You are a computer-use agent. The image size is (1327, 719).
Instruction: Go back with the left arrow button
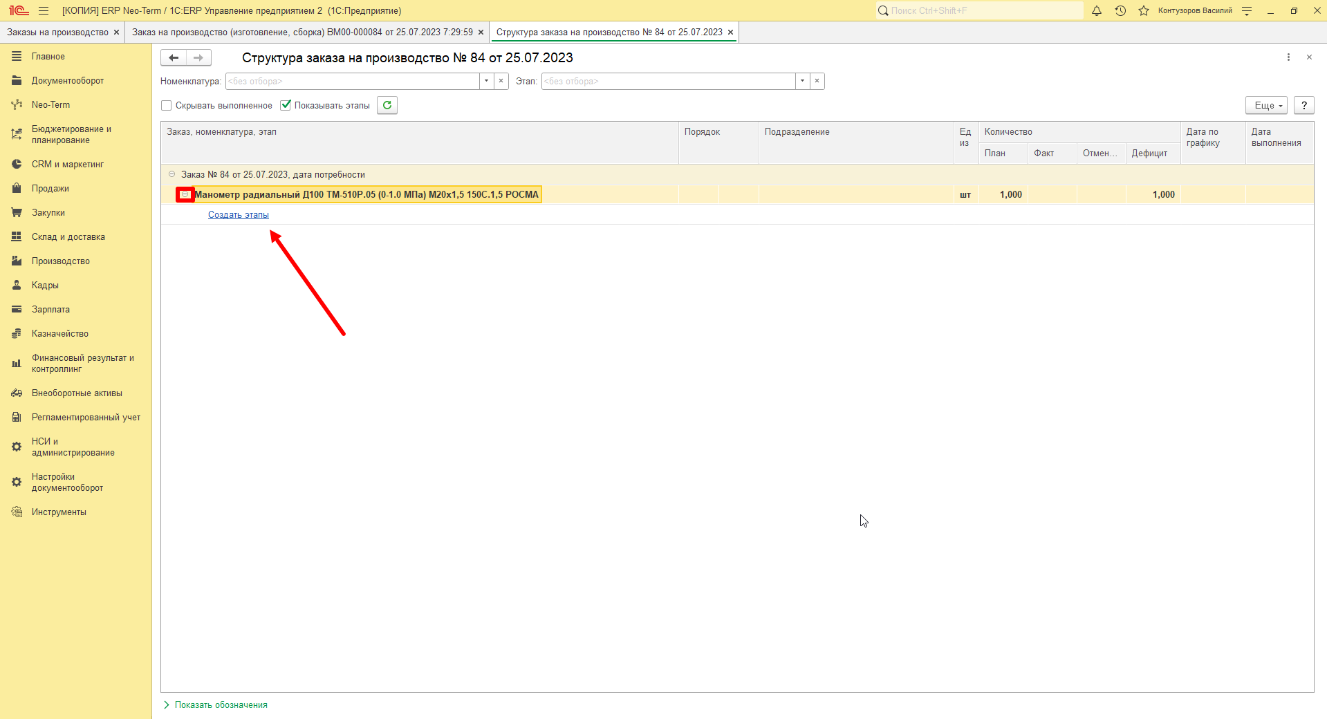point(174,58)
